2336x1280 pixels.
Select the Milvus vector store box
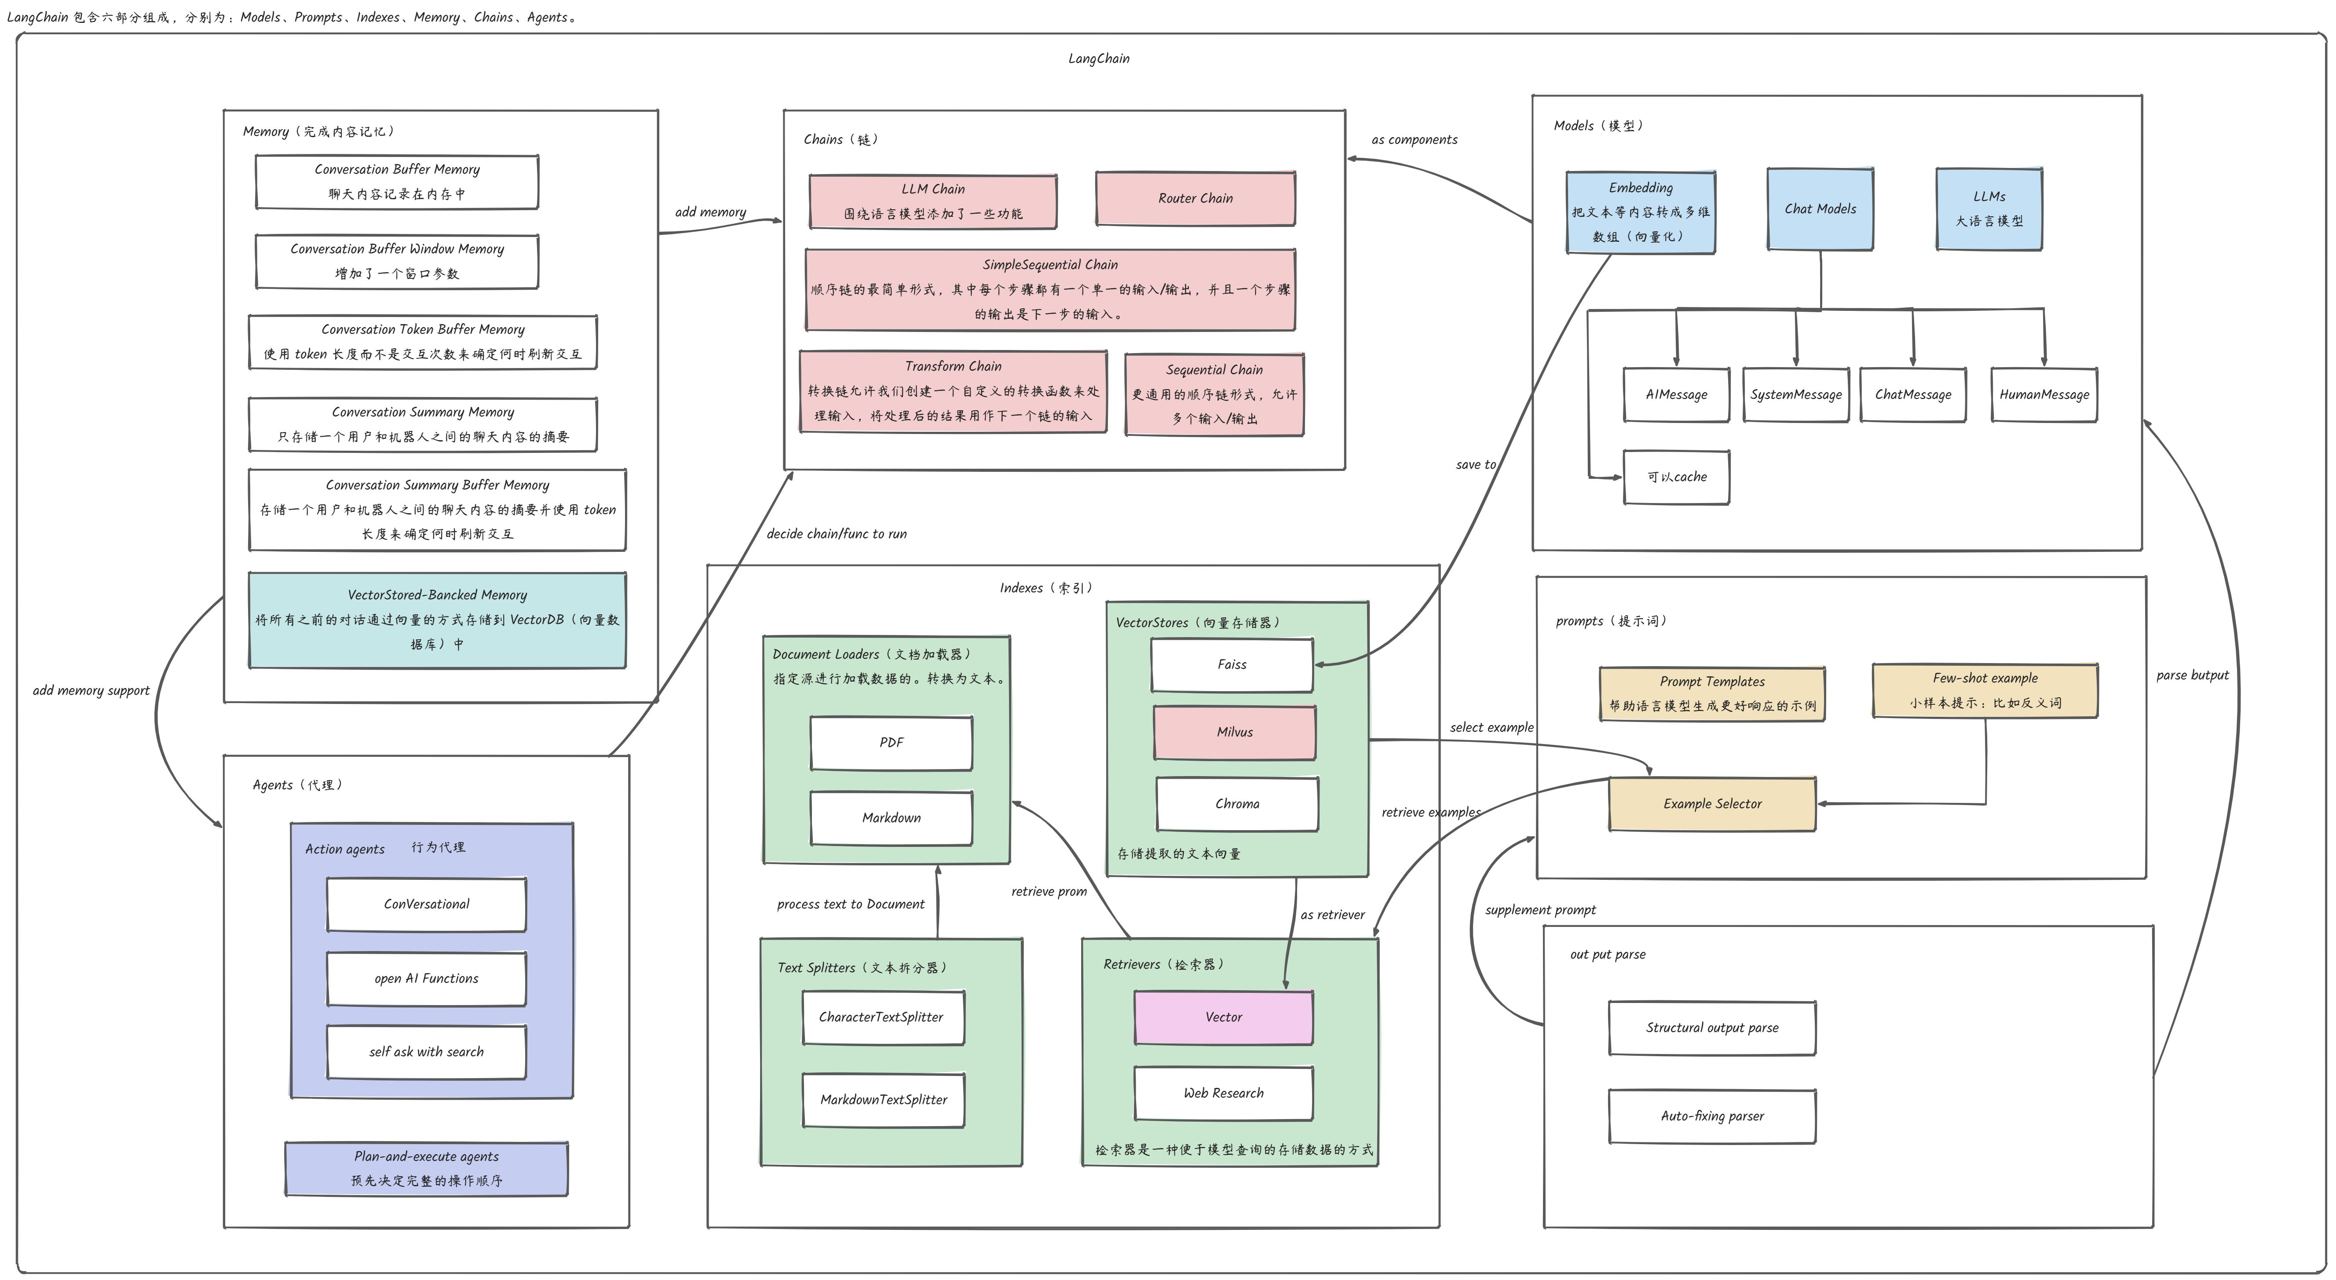[x=1234, y=733]
